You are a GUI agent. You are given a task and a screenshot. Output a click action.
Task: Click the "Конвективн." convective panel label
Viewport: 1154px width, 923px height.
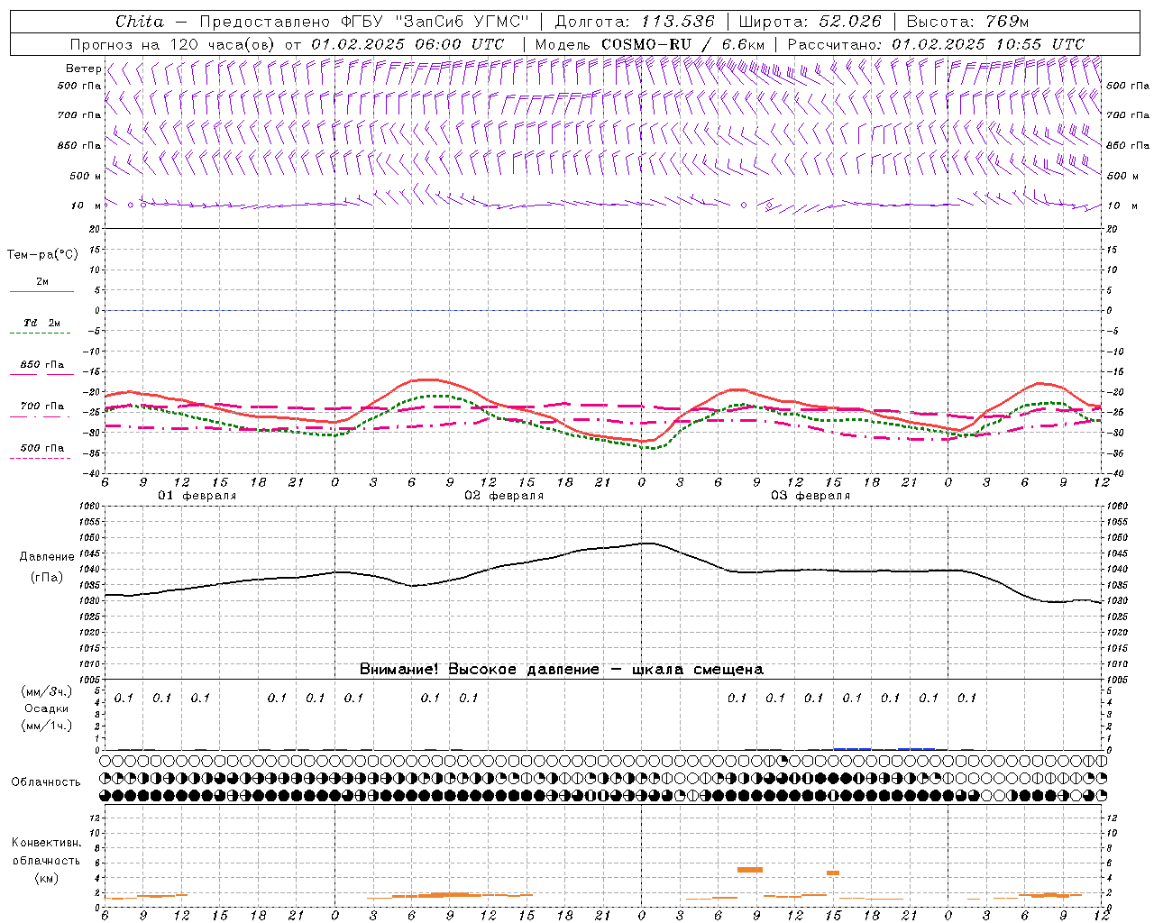tap(46, 843)
